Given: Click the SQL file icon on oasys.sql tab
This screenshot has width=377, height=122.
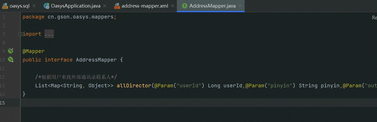Looking at the screenshot, I should pos(5,6).
